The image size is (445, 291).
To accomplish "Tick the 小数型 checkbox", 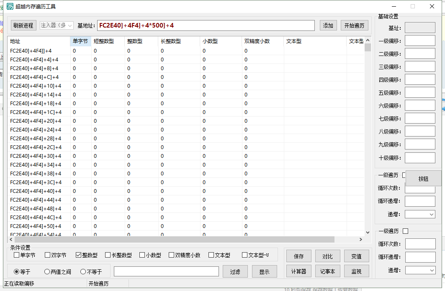I will (x=142, y=255).
